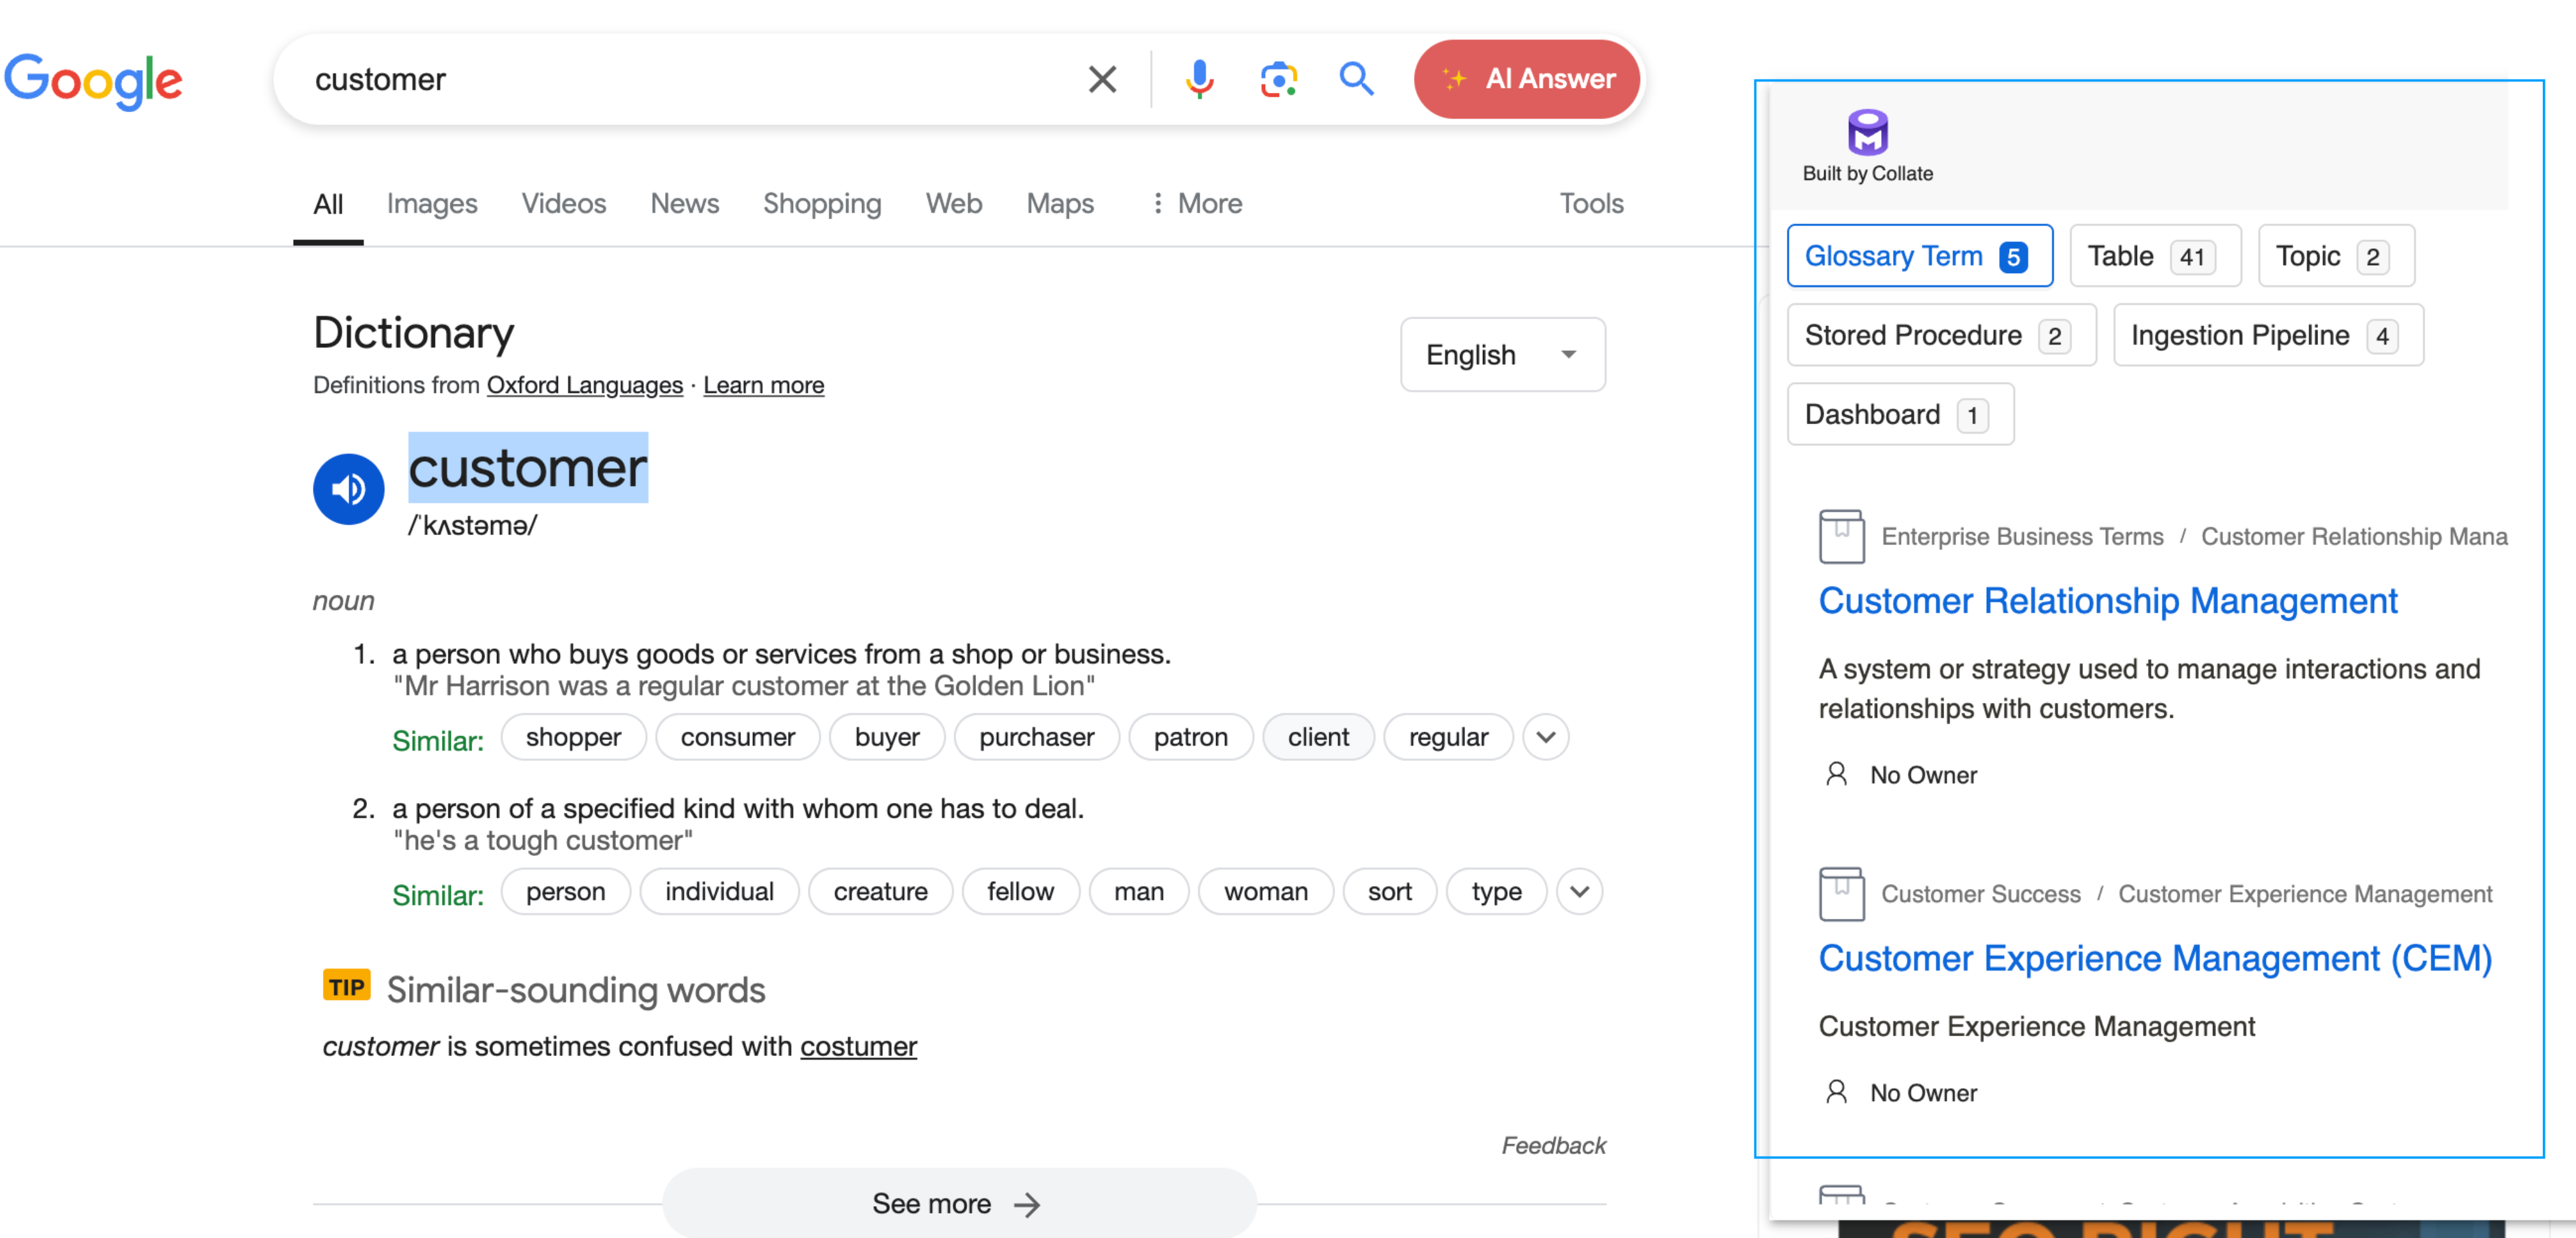This screenshot has width=2576, height=1238.
Task: Select the client synonym chip
Action: tap(1318, 738)
